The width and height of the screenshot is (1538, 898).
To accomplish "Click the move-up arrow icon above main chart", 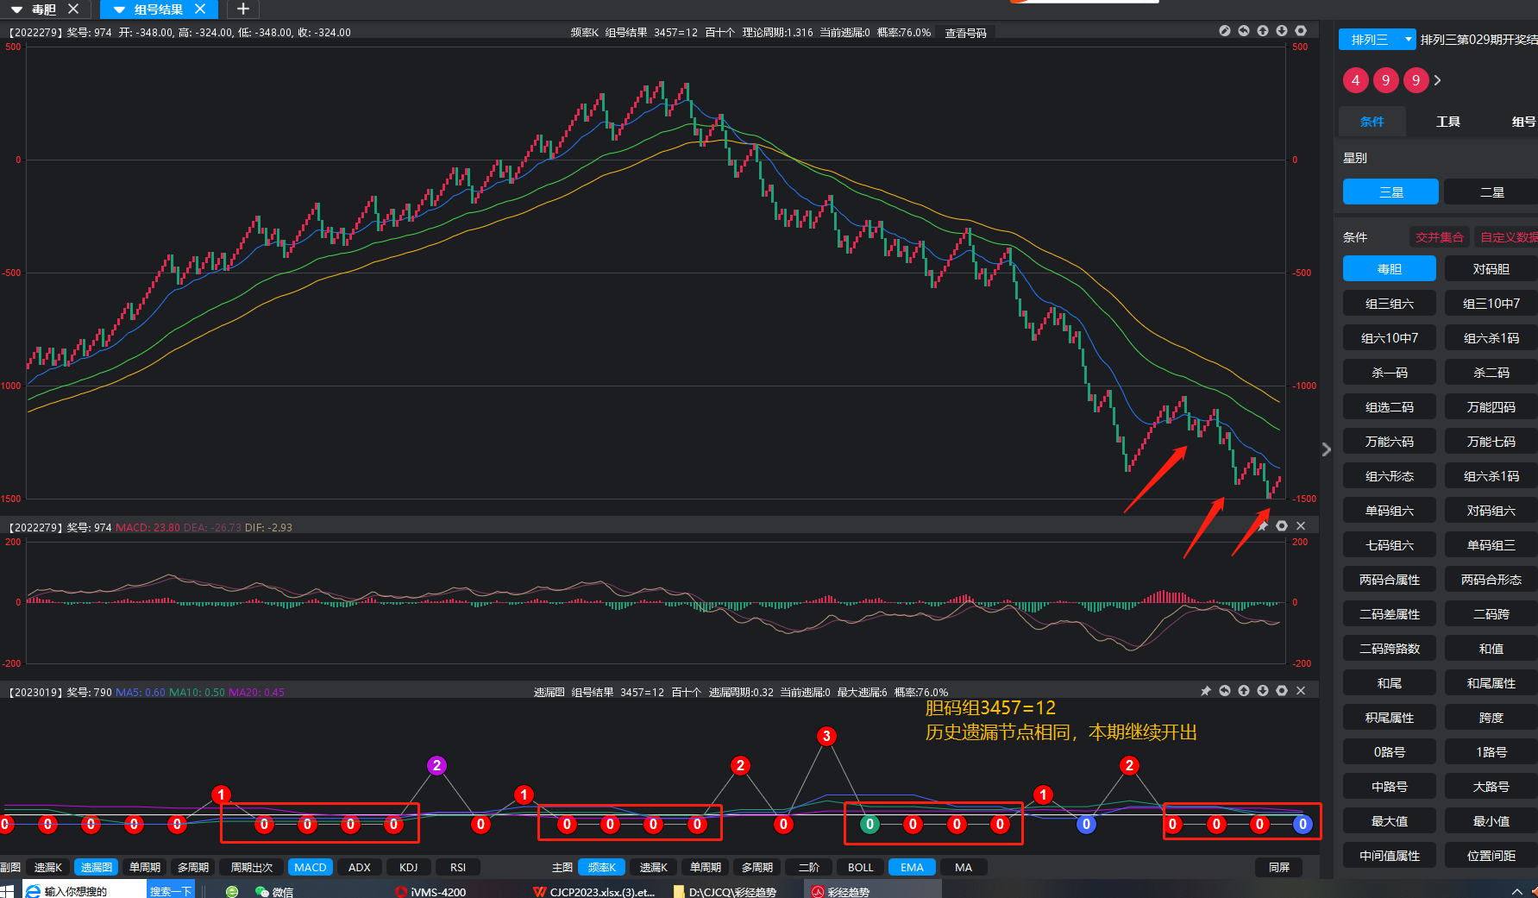I will click(1263, 31).
